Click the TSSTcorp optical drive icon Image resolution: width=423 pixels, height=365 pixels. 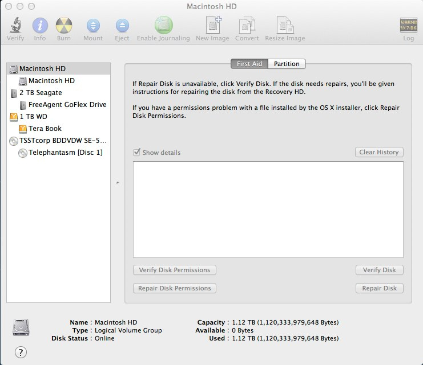click(14, 141)
